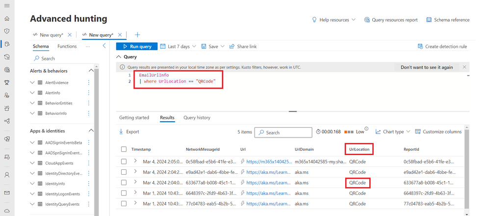Check the row with NetworkMessageId 633677a8
Image resolution: width=490 pixels, height=216 pixels.
124,183
